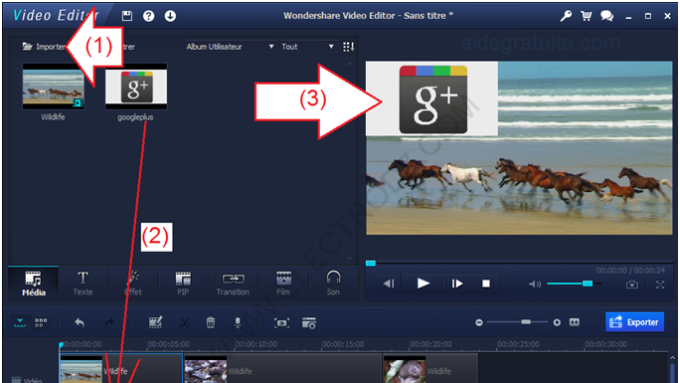Viewport: 680px width, 383px height.
Task: Click the trash delete icon
Action: [x=211, y=322]
